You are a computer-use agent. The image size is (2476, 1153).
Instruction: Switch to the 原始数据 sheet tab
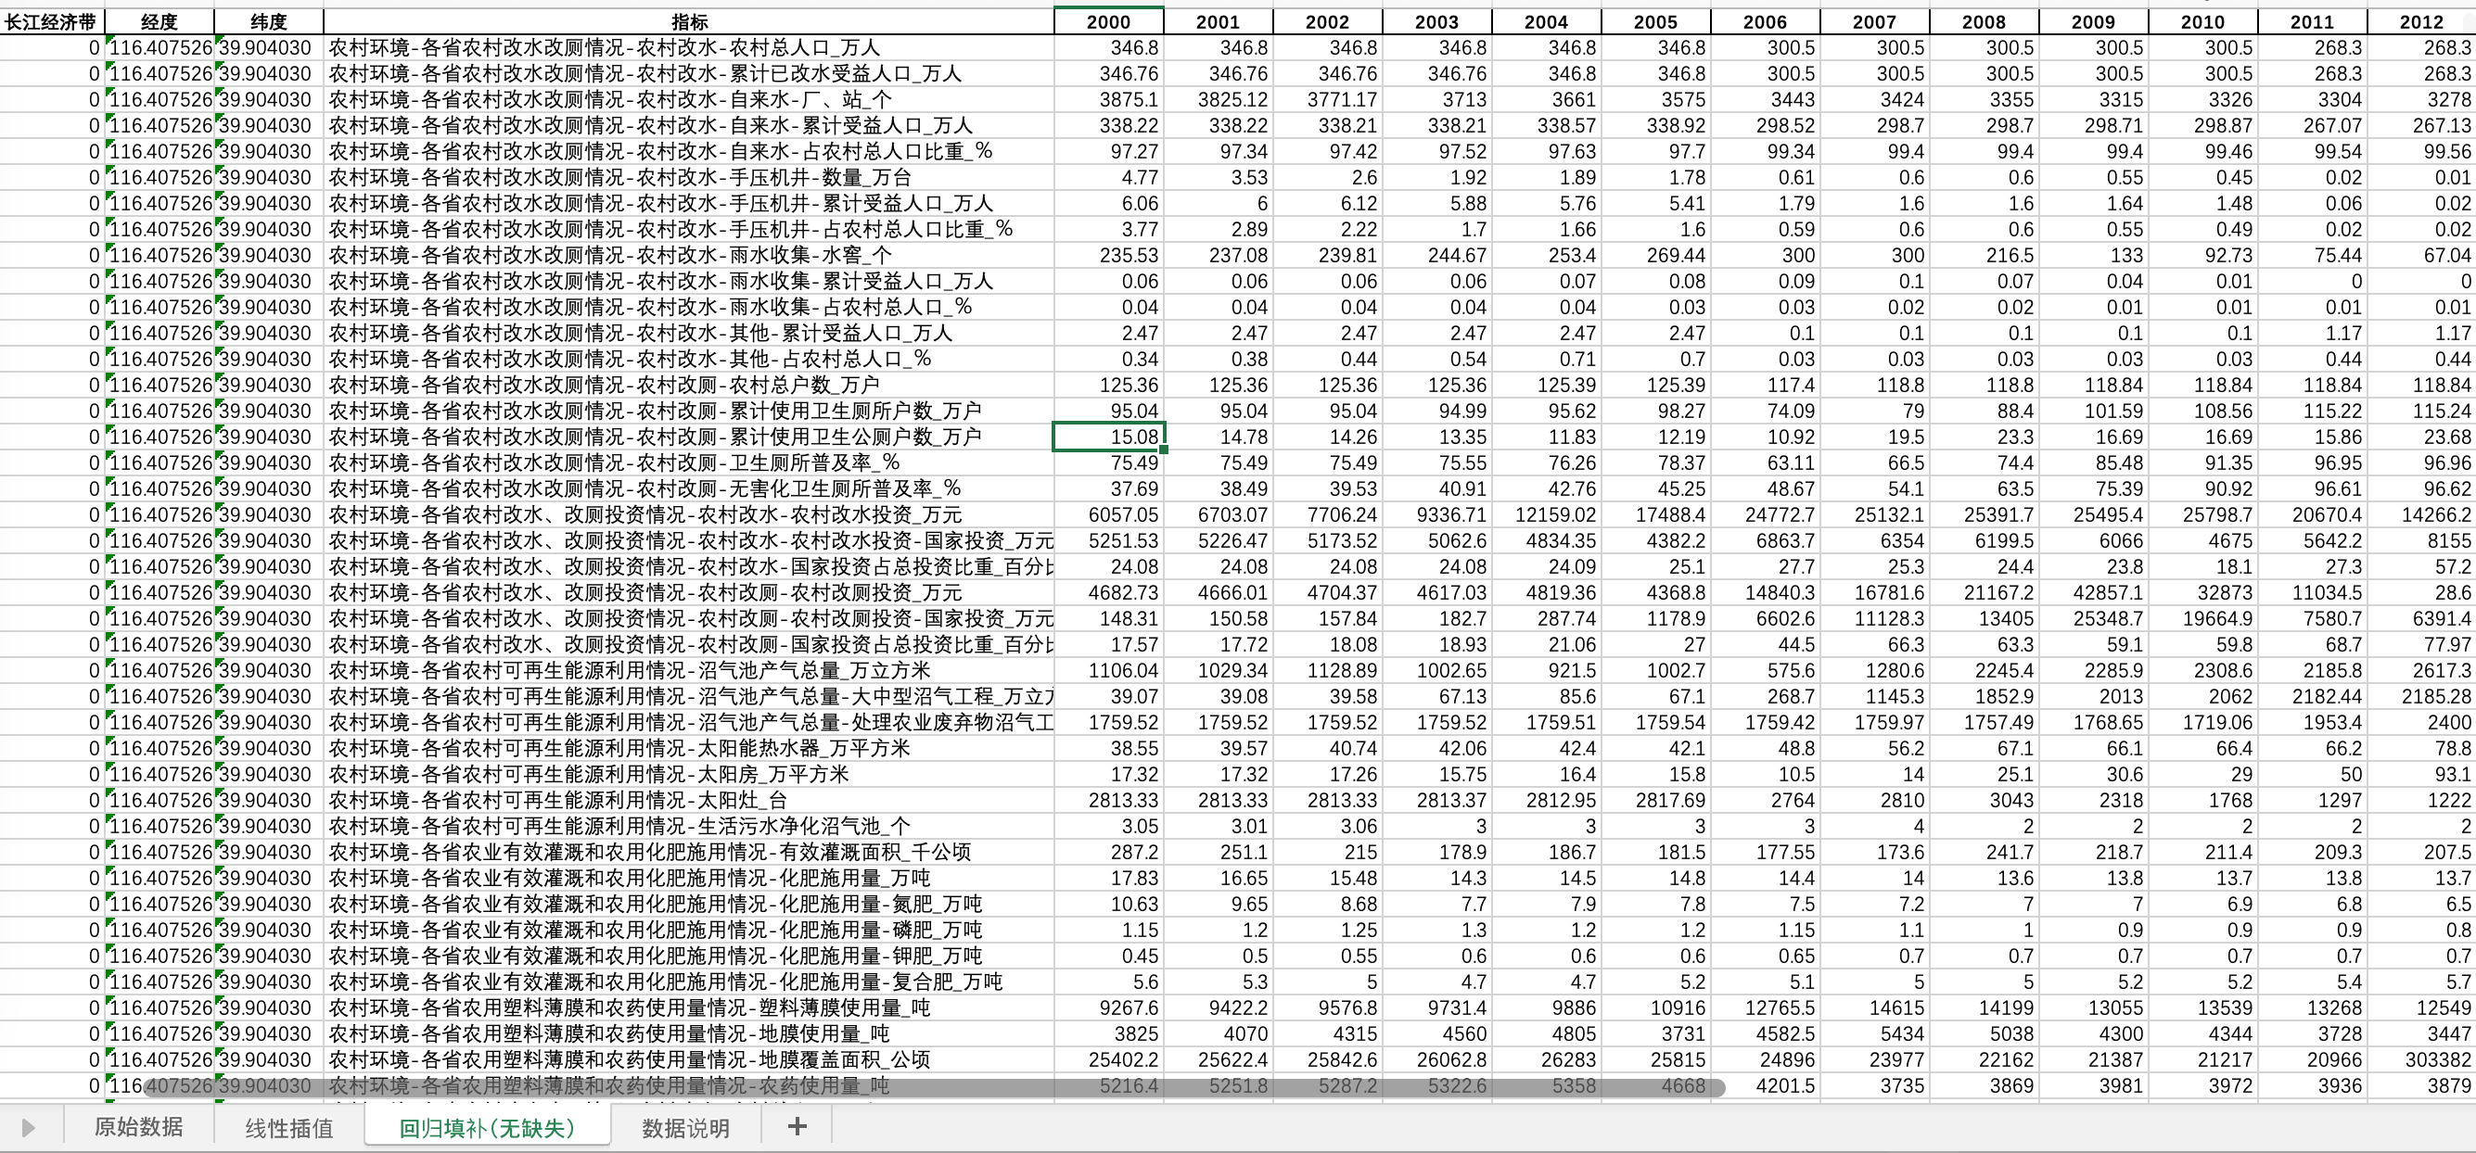coord(138,1127)
